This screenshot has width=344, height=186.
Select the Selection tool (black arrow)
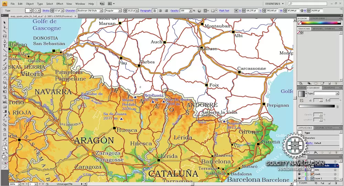(4, 23)
